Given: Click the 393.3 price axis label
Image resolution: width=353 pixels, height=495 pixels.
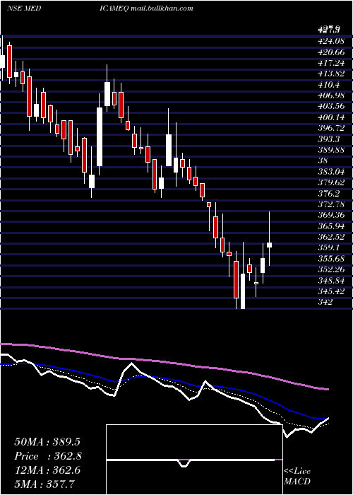Looking at the screenshot, I should point(328,139).
